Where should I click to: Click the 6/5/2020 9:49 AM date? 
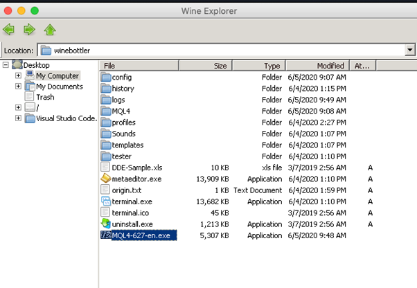point(317,100)
